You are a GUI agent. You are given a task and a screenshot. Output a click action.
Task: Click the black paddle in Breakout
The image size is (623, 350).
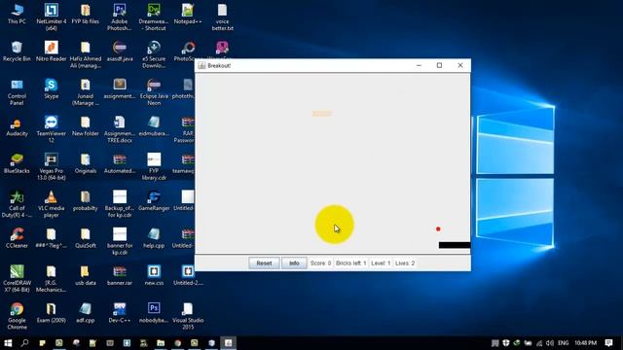[455, 245]
